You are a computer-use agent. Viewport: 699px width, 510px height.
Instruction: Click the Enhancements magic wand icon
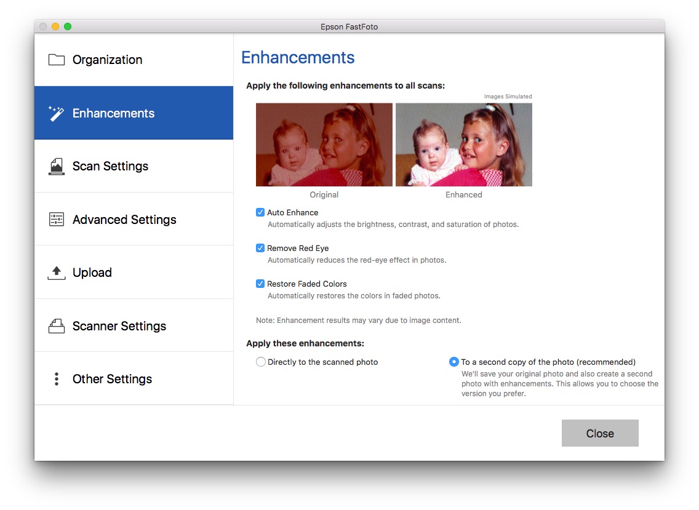(57, 113)
